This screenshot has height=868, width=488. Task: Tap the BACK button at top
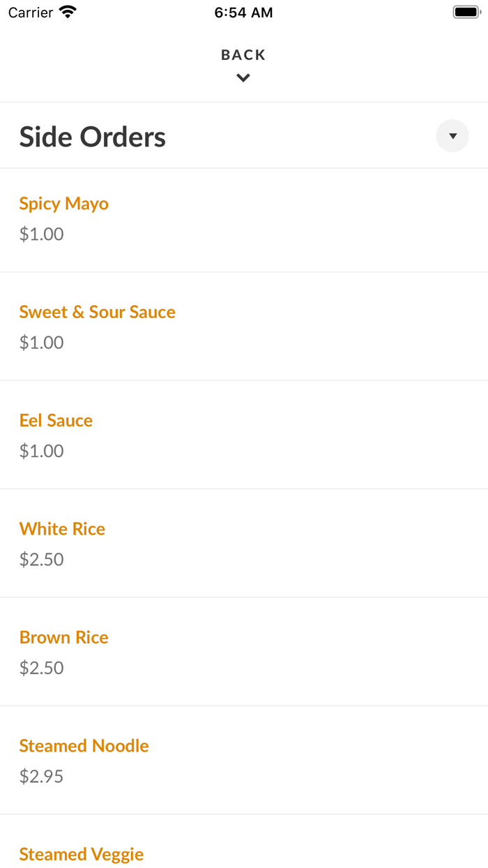click(x=243, y=55)
